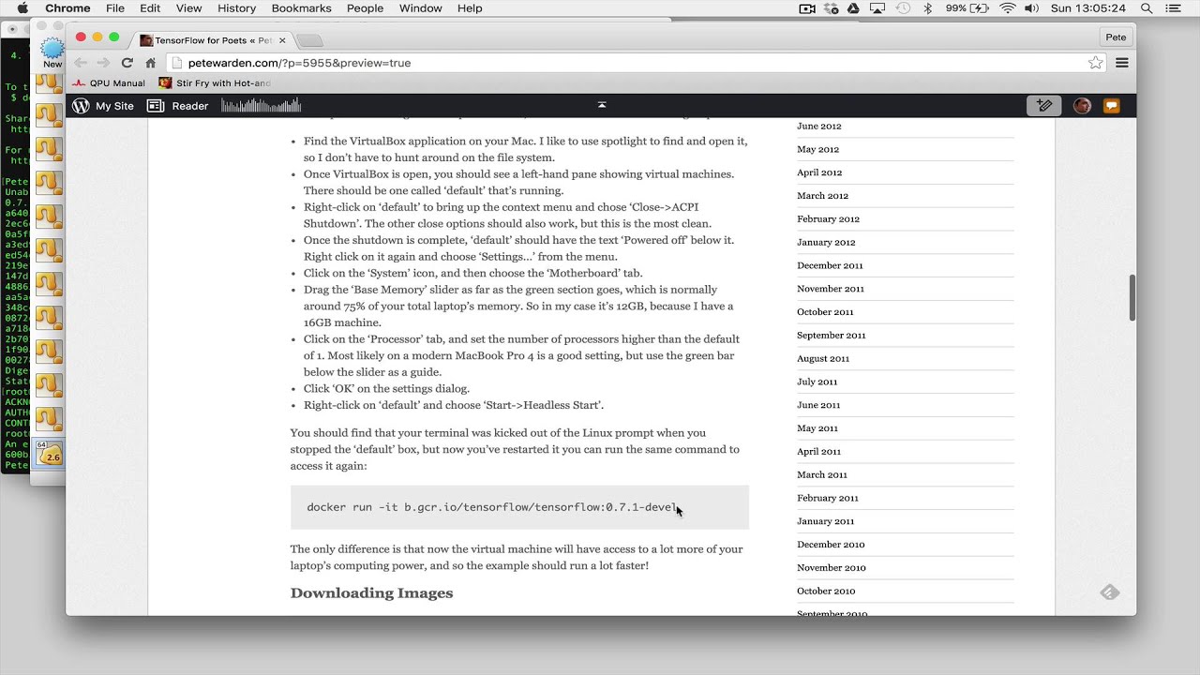The image size is (1200, 675).
Task: Open the orange notifications speech bubble
Action: pos(1112,106)
